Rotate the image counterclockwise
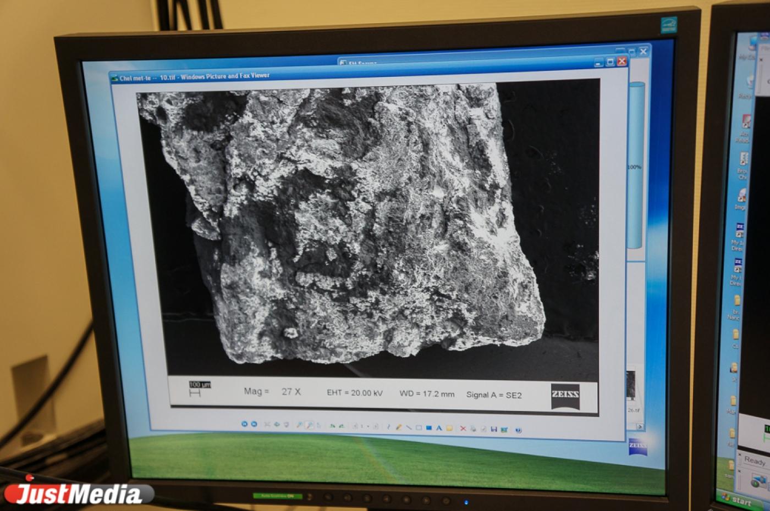Viewport: 770px width, 511px height. [341, 426]
